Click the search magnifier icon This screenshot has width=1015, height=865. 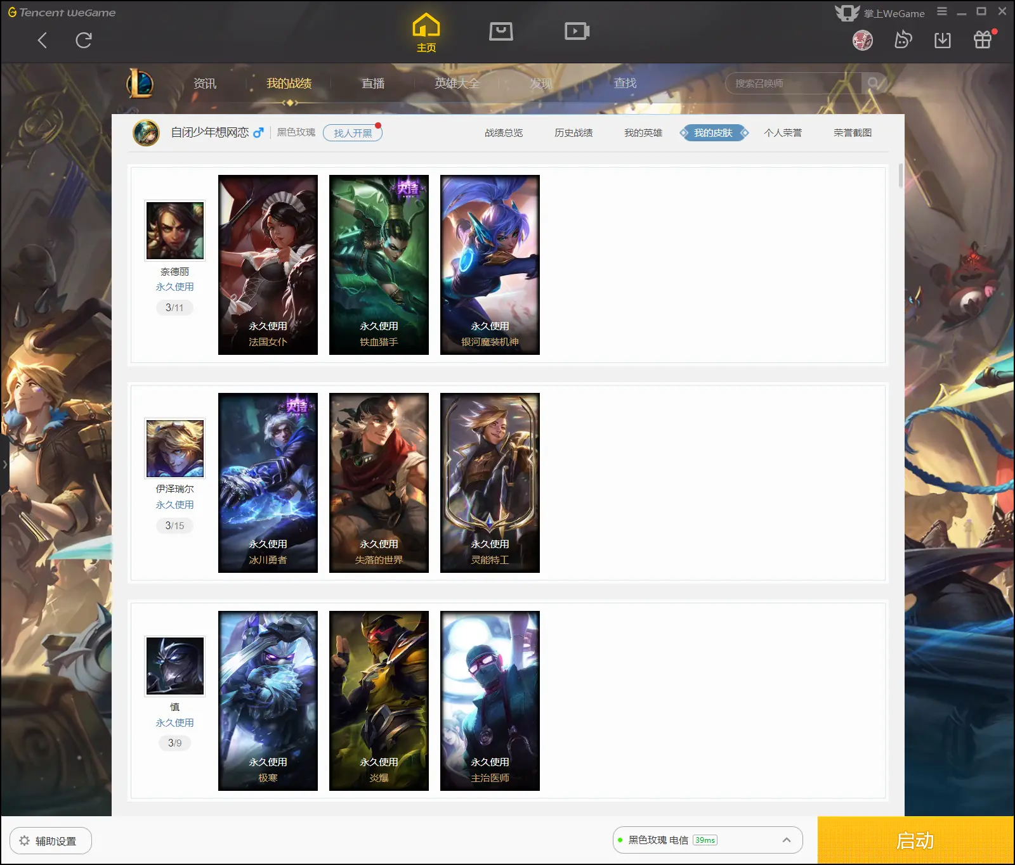[x=874, y=83]
